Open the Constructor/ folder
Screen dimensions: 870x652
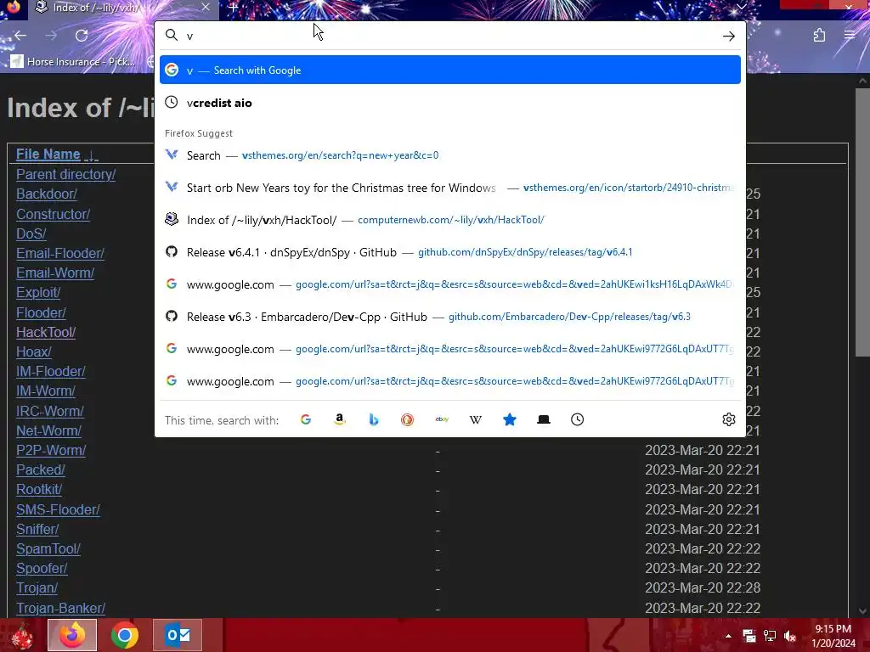tap(53, 214)
